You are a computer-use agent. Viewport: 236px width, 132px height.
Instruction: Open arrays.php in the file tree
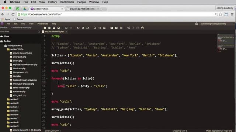tap(16, 61)
